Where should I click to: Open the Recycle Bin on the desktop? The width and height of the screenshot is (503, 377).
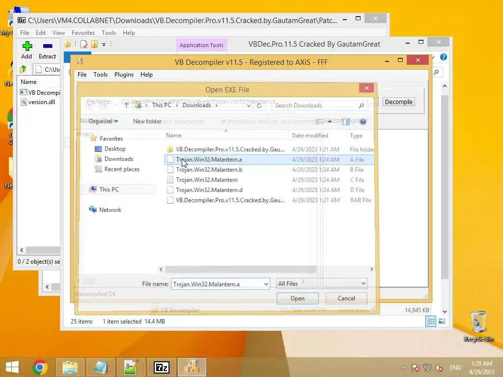(x=478, y=326)
